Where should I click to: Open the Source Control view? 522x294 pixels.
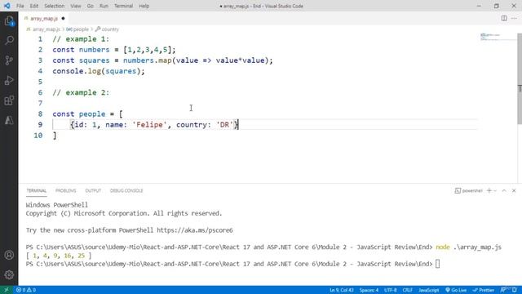coord(9,60)
